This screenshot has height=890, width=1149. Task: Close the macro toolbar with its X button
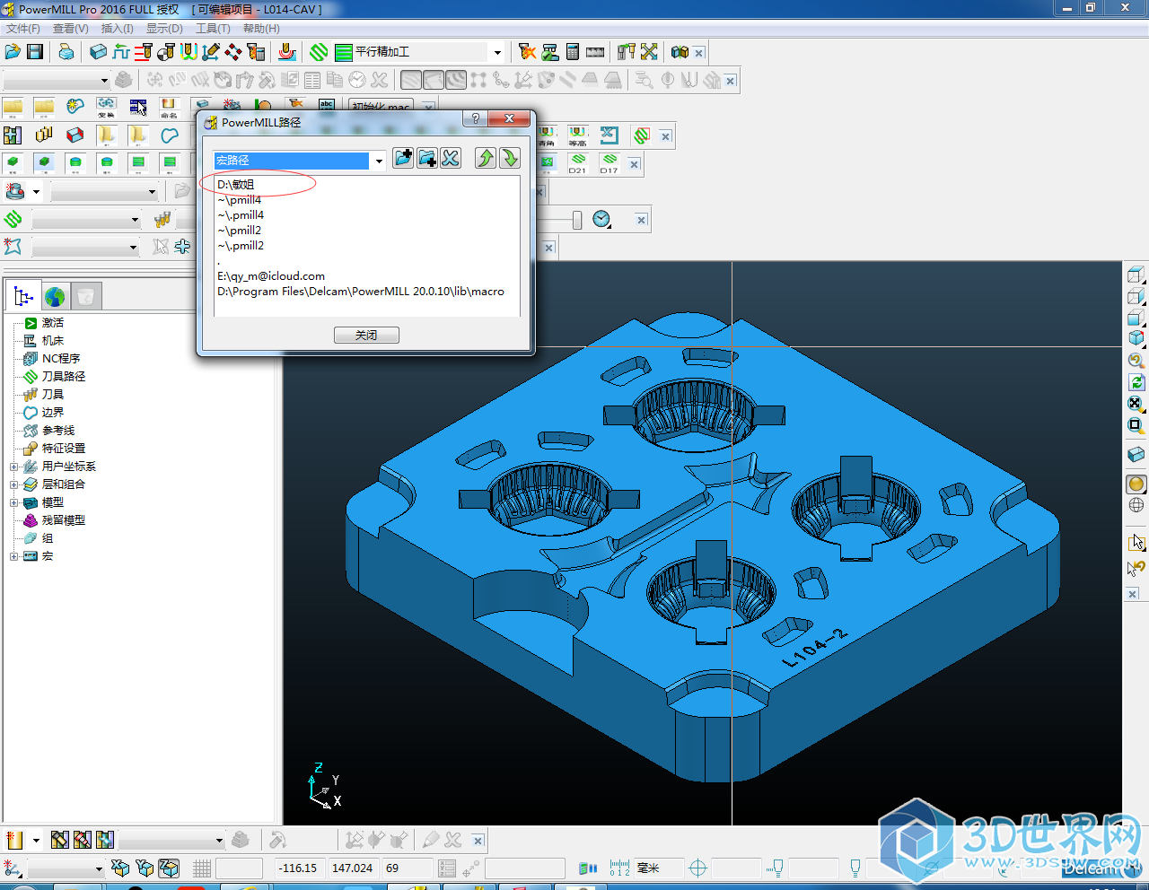tap(634, 164)
